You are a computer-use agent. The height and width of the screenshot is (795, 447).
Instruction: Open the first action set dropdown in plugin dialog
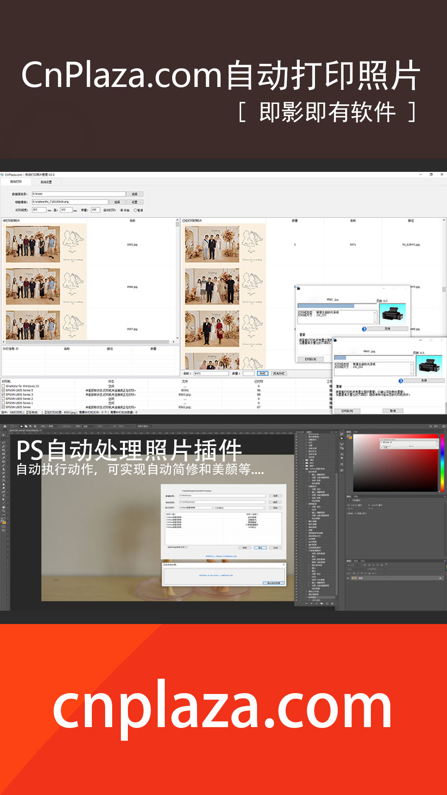coord(196,508)
